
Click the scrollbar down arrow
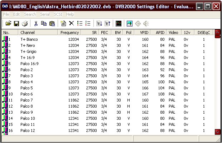(217, 132)
